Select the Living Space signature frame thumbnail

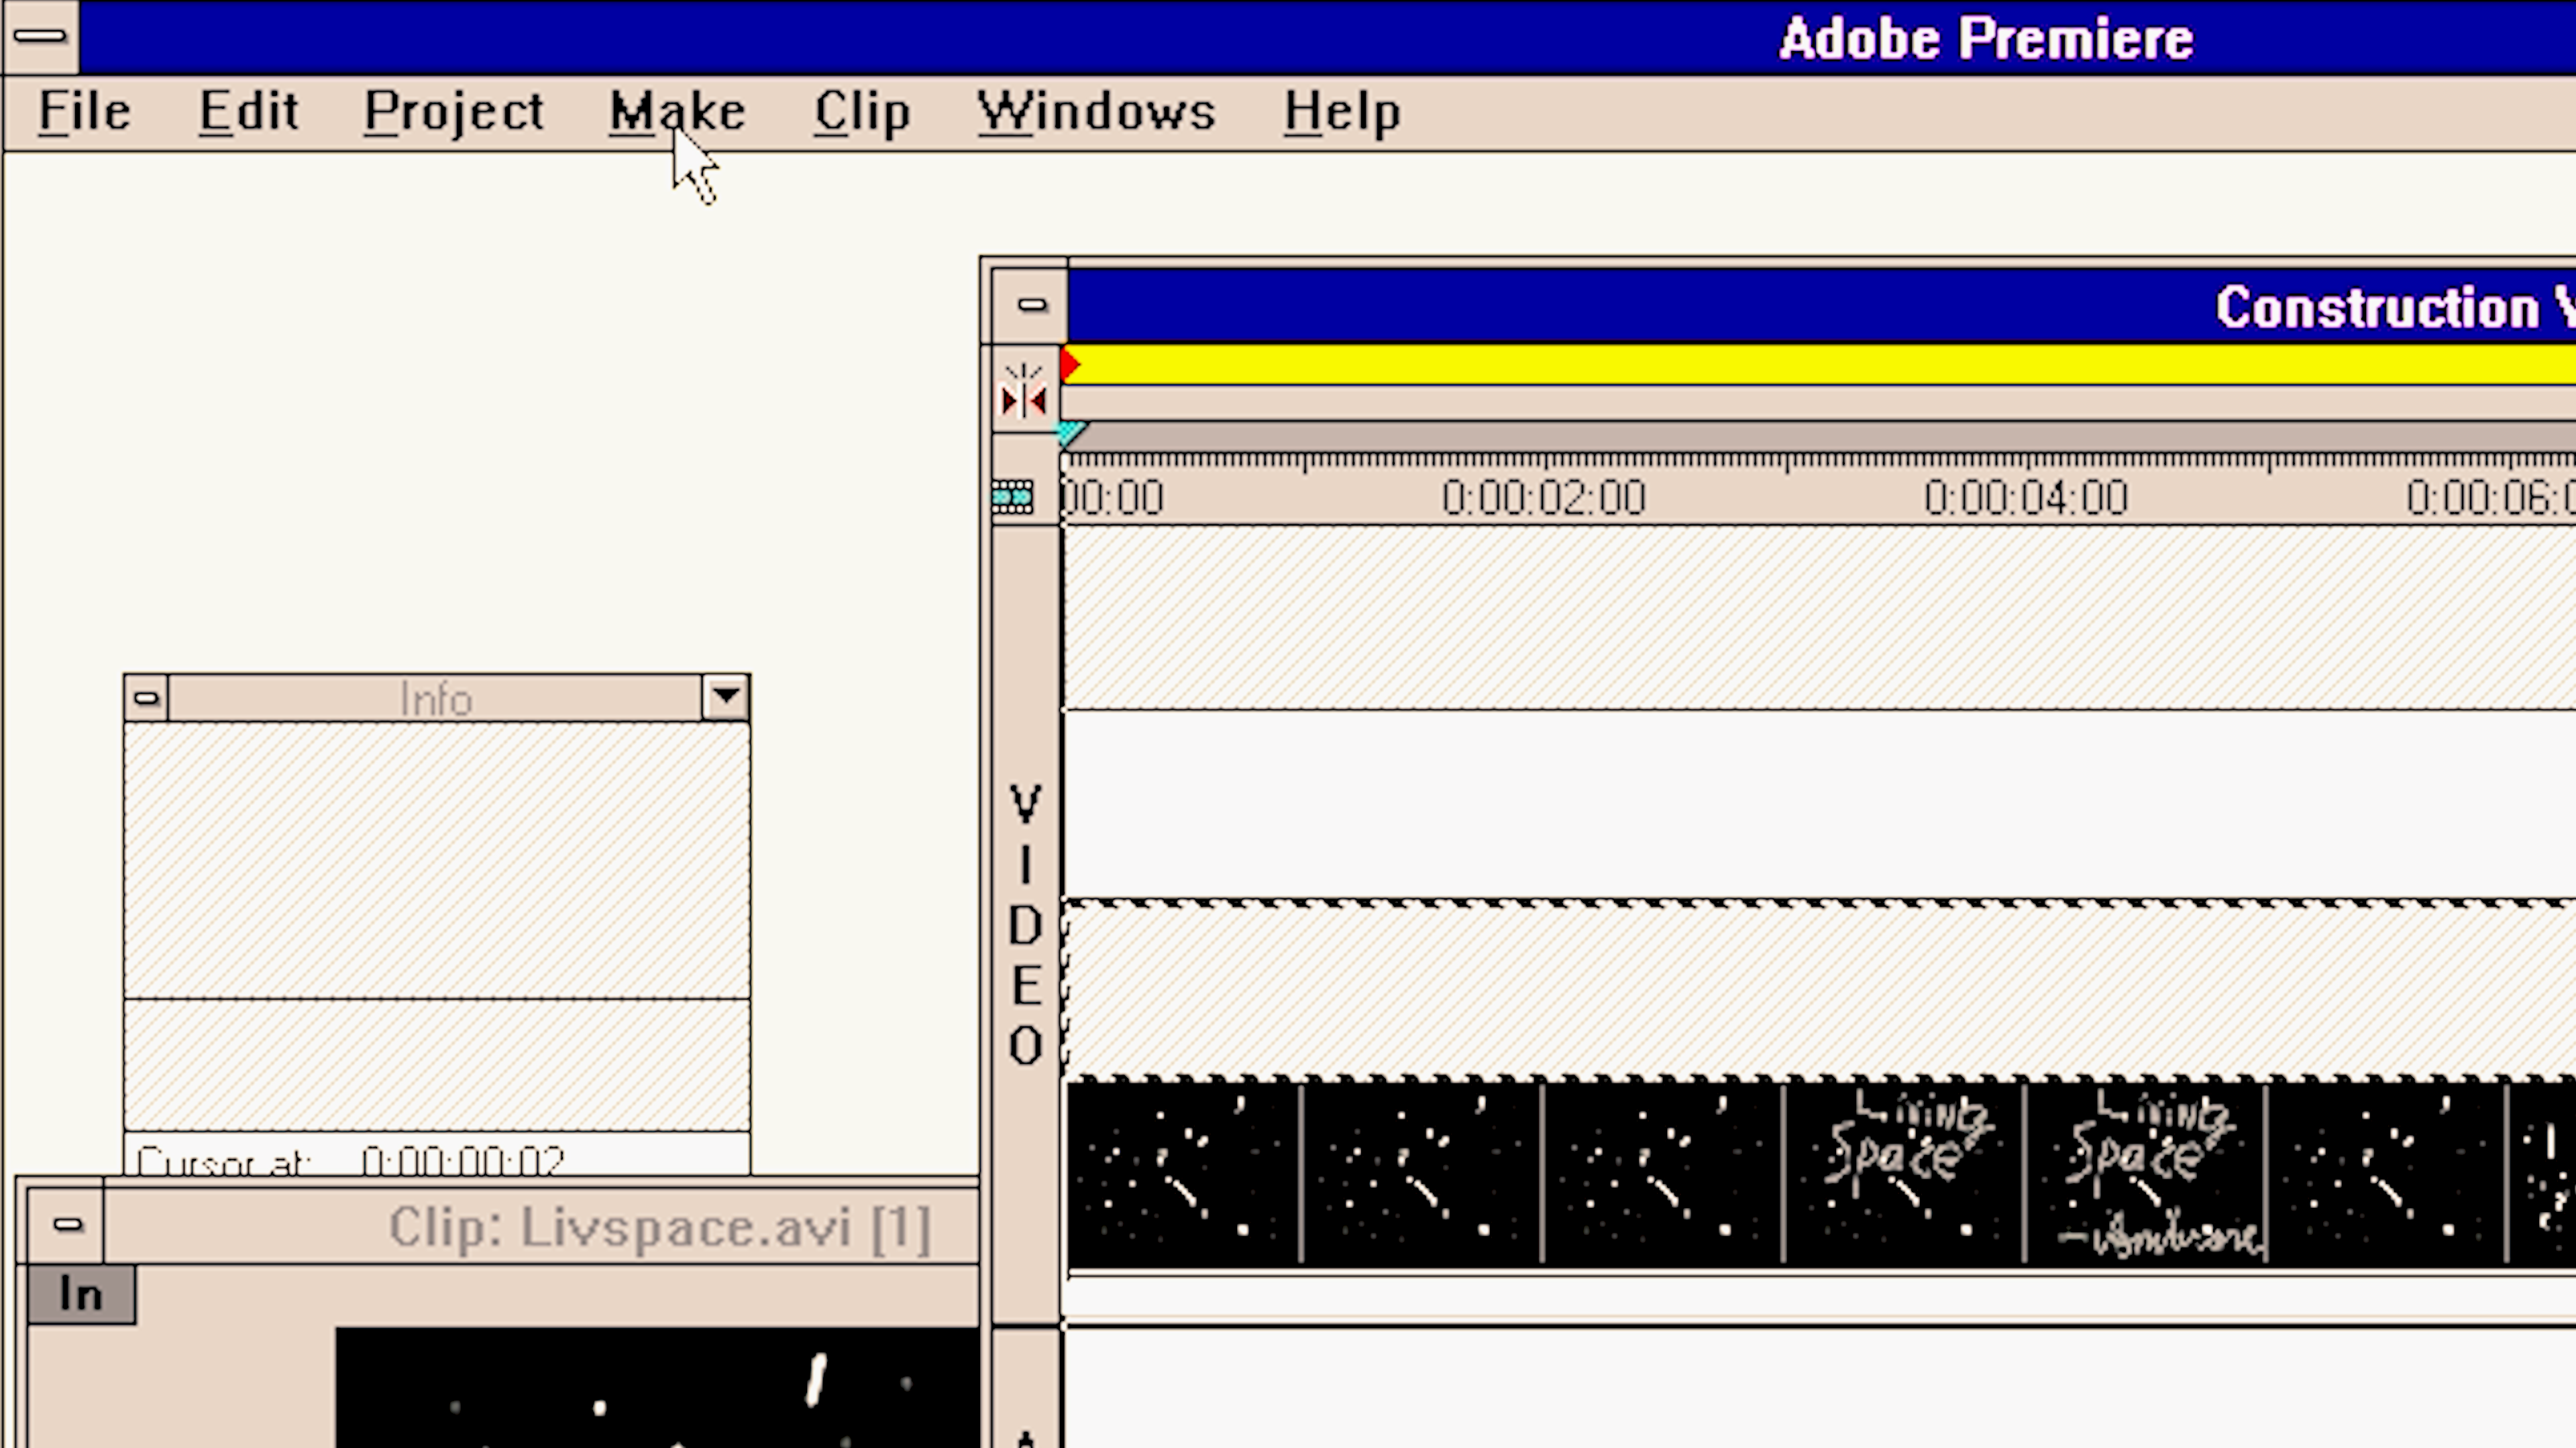[x=2146, y=1174]
